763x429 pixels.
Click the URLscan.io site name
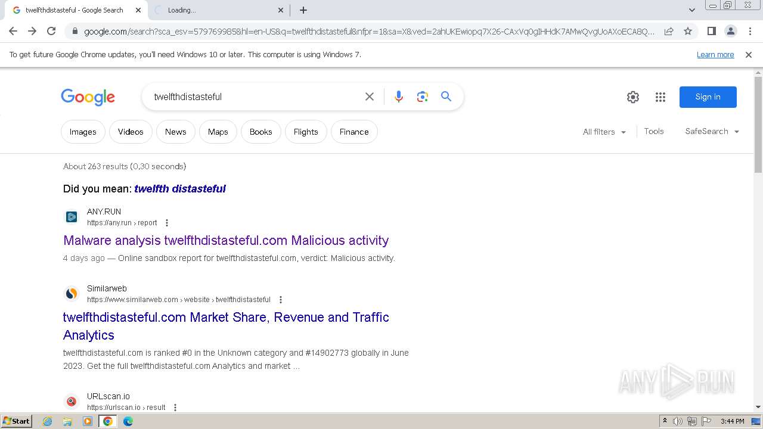click(108, 396)
